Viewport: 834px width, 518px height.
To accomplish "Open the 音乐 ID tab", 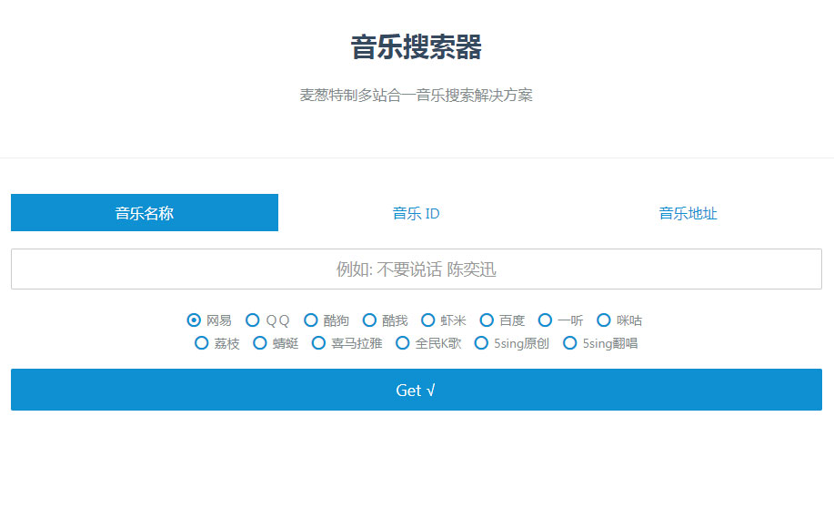I will pyautogui.click(x=417, y=213).
